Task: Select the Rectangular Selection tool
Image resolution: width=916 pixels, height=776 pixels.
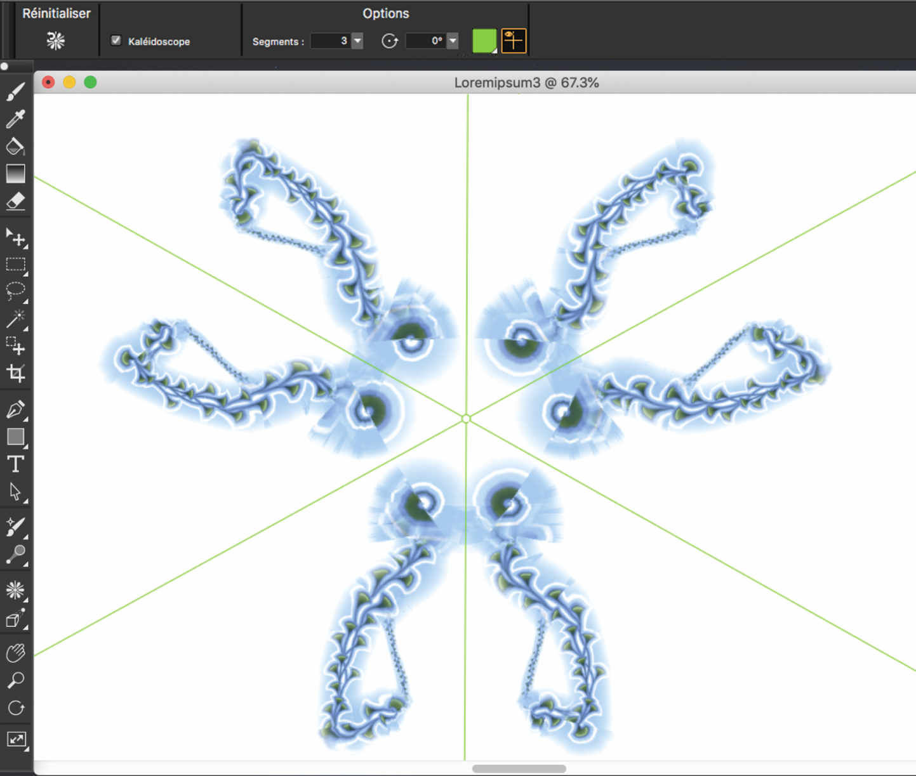Action: [x=15, y=265]
